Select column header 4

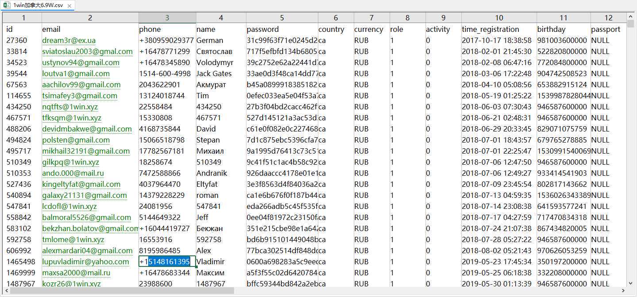point(221,18)
